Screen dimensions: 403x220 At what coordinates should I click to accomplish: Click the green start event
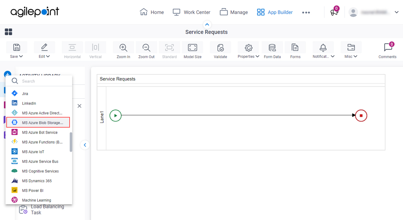coord(116,115)
